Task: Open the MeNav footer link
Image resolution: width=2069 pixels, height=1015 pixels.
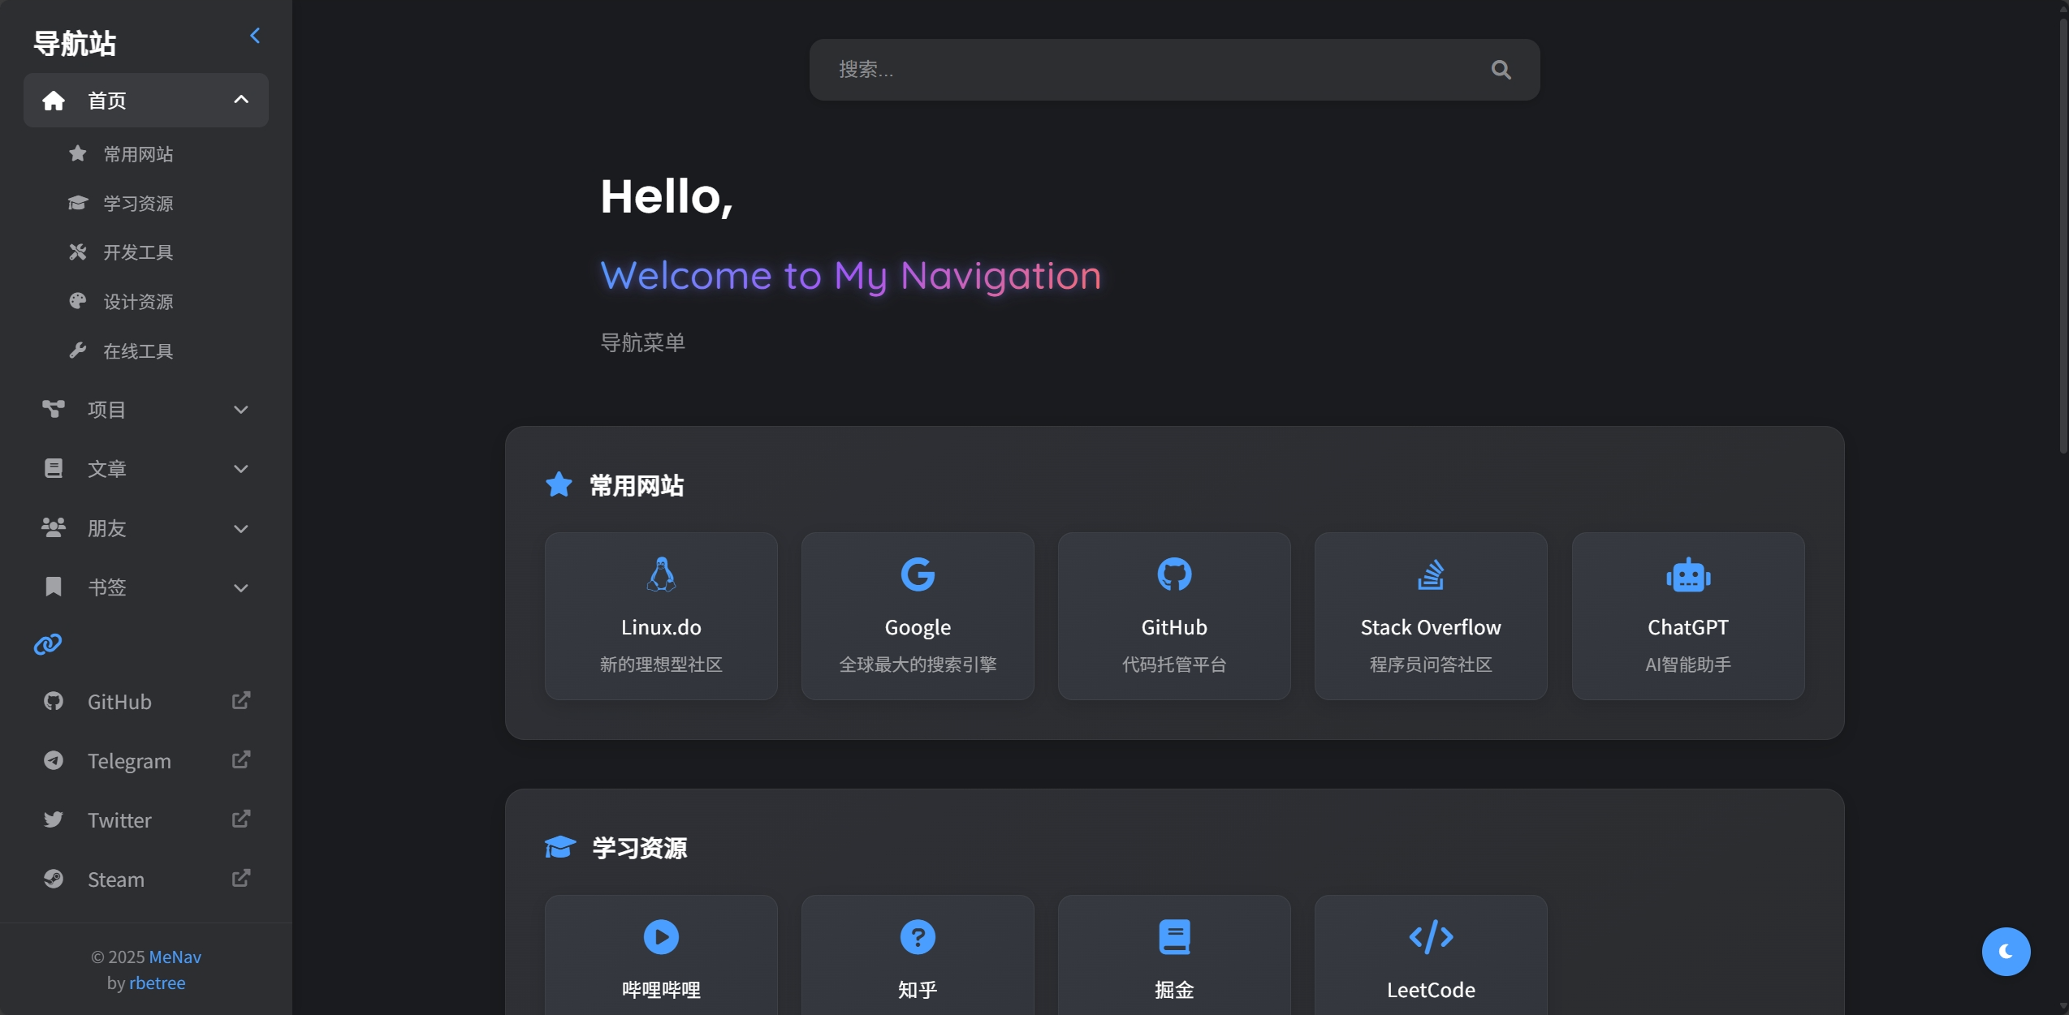Action: click(x=175, y=957)
